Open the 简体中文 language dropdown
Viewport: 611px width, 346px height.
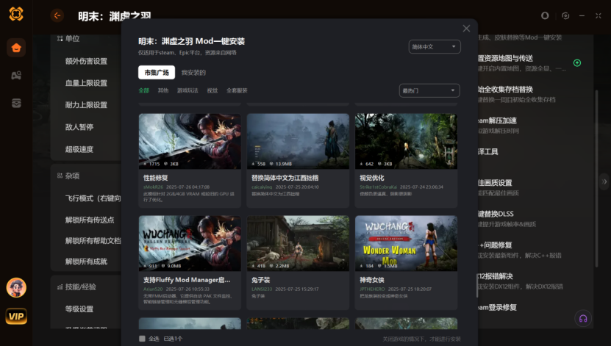click(x=435, y=47)
